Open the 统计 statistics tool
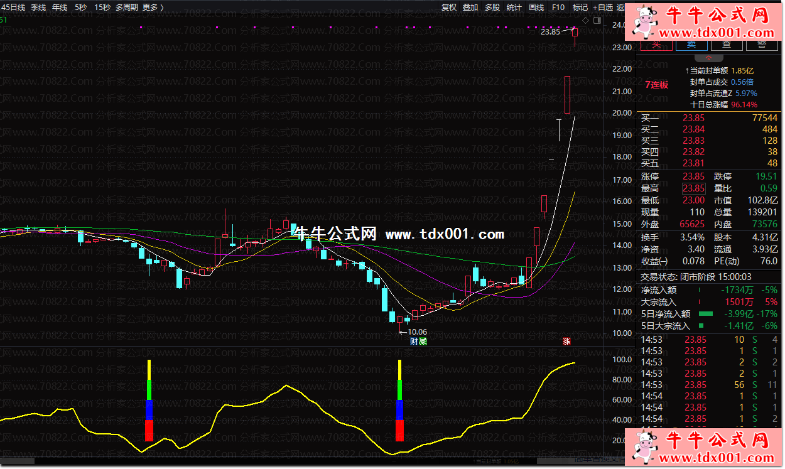 tap(514, 8)
